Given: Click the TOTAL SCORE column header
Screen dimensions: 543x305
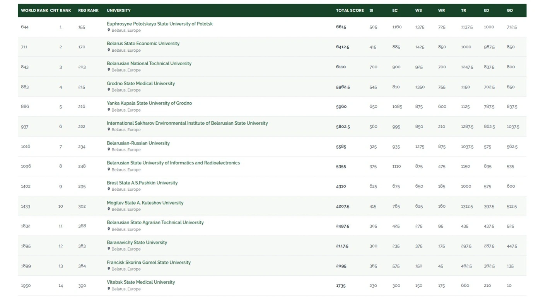Looking at the screenshot, I should click(350, 10).
